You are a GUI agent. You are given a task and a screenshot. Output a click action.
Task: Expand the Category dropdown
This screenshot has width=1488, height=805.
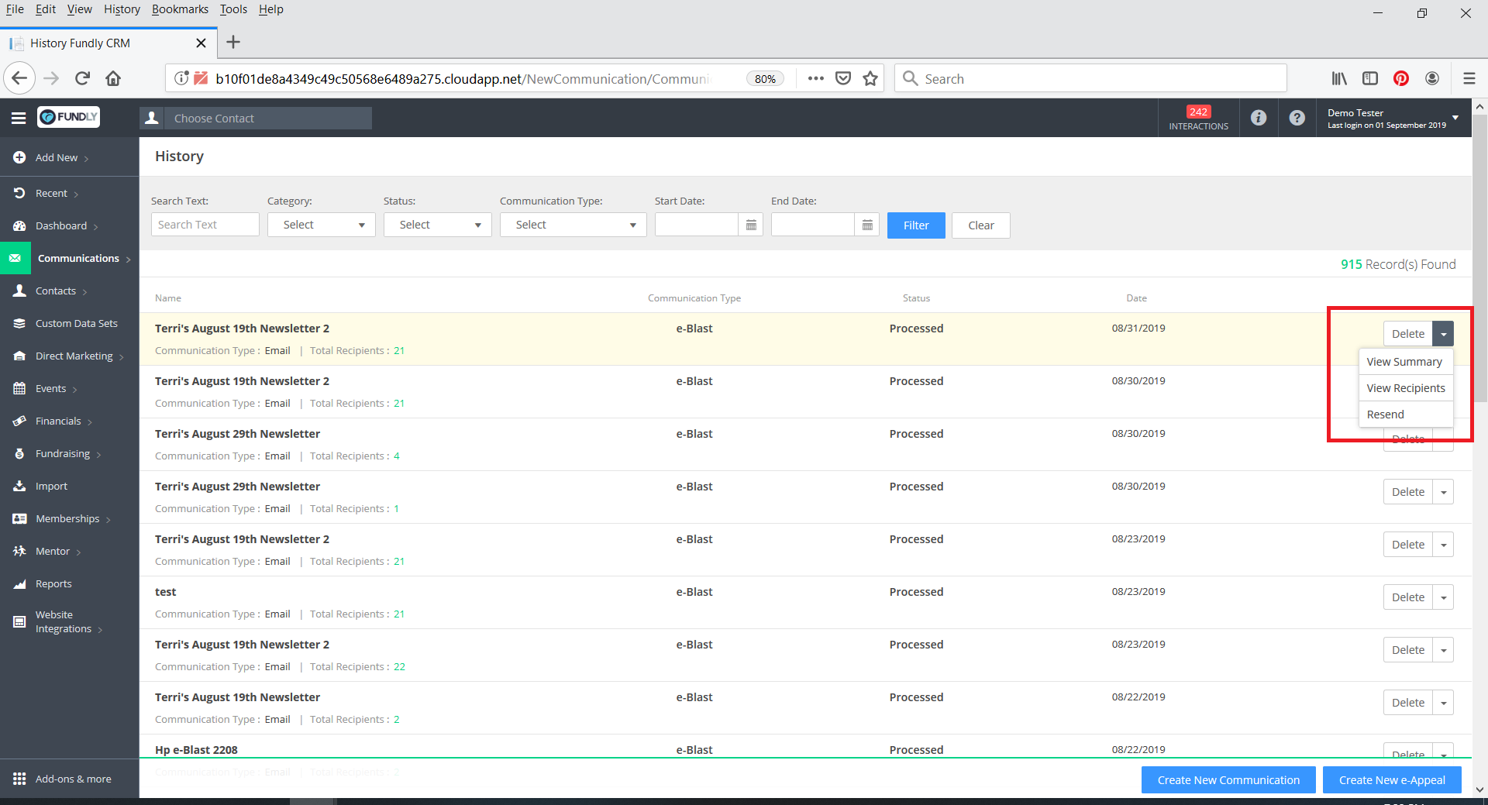(x=321, y=225)
